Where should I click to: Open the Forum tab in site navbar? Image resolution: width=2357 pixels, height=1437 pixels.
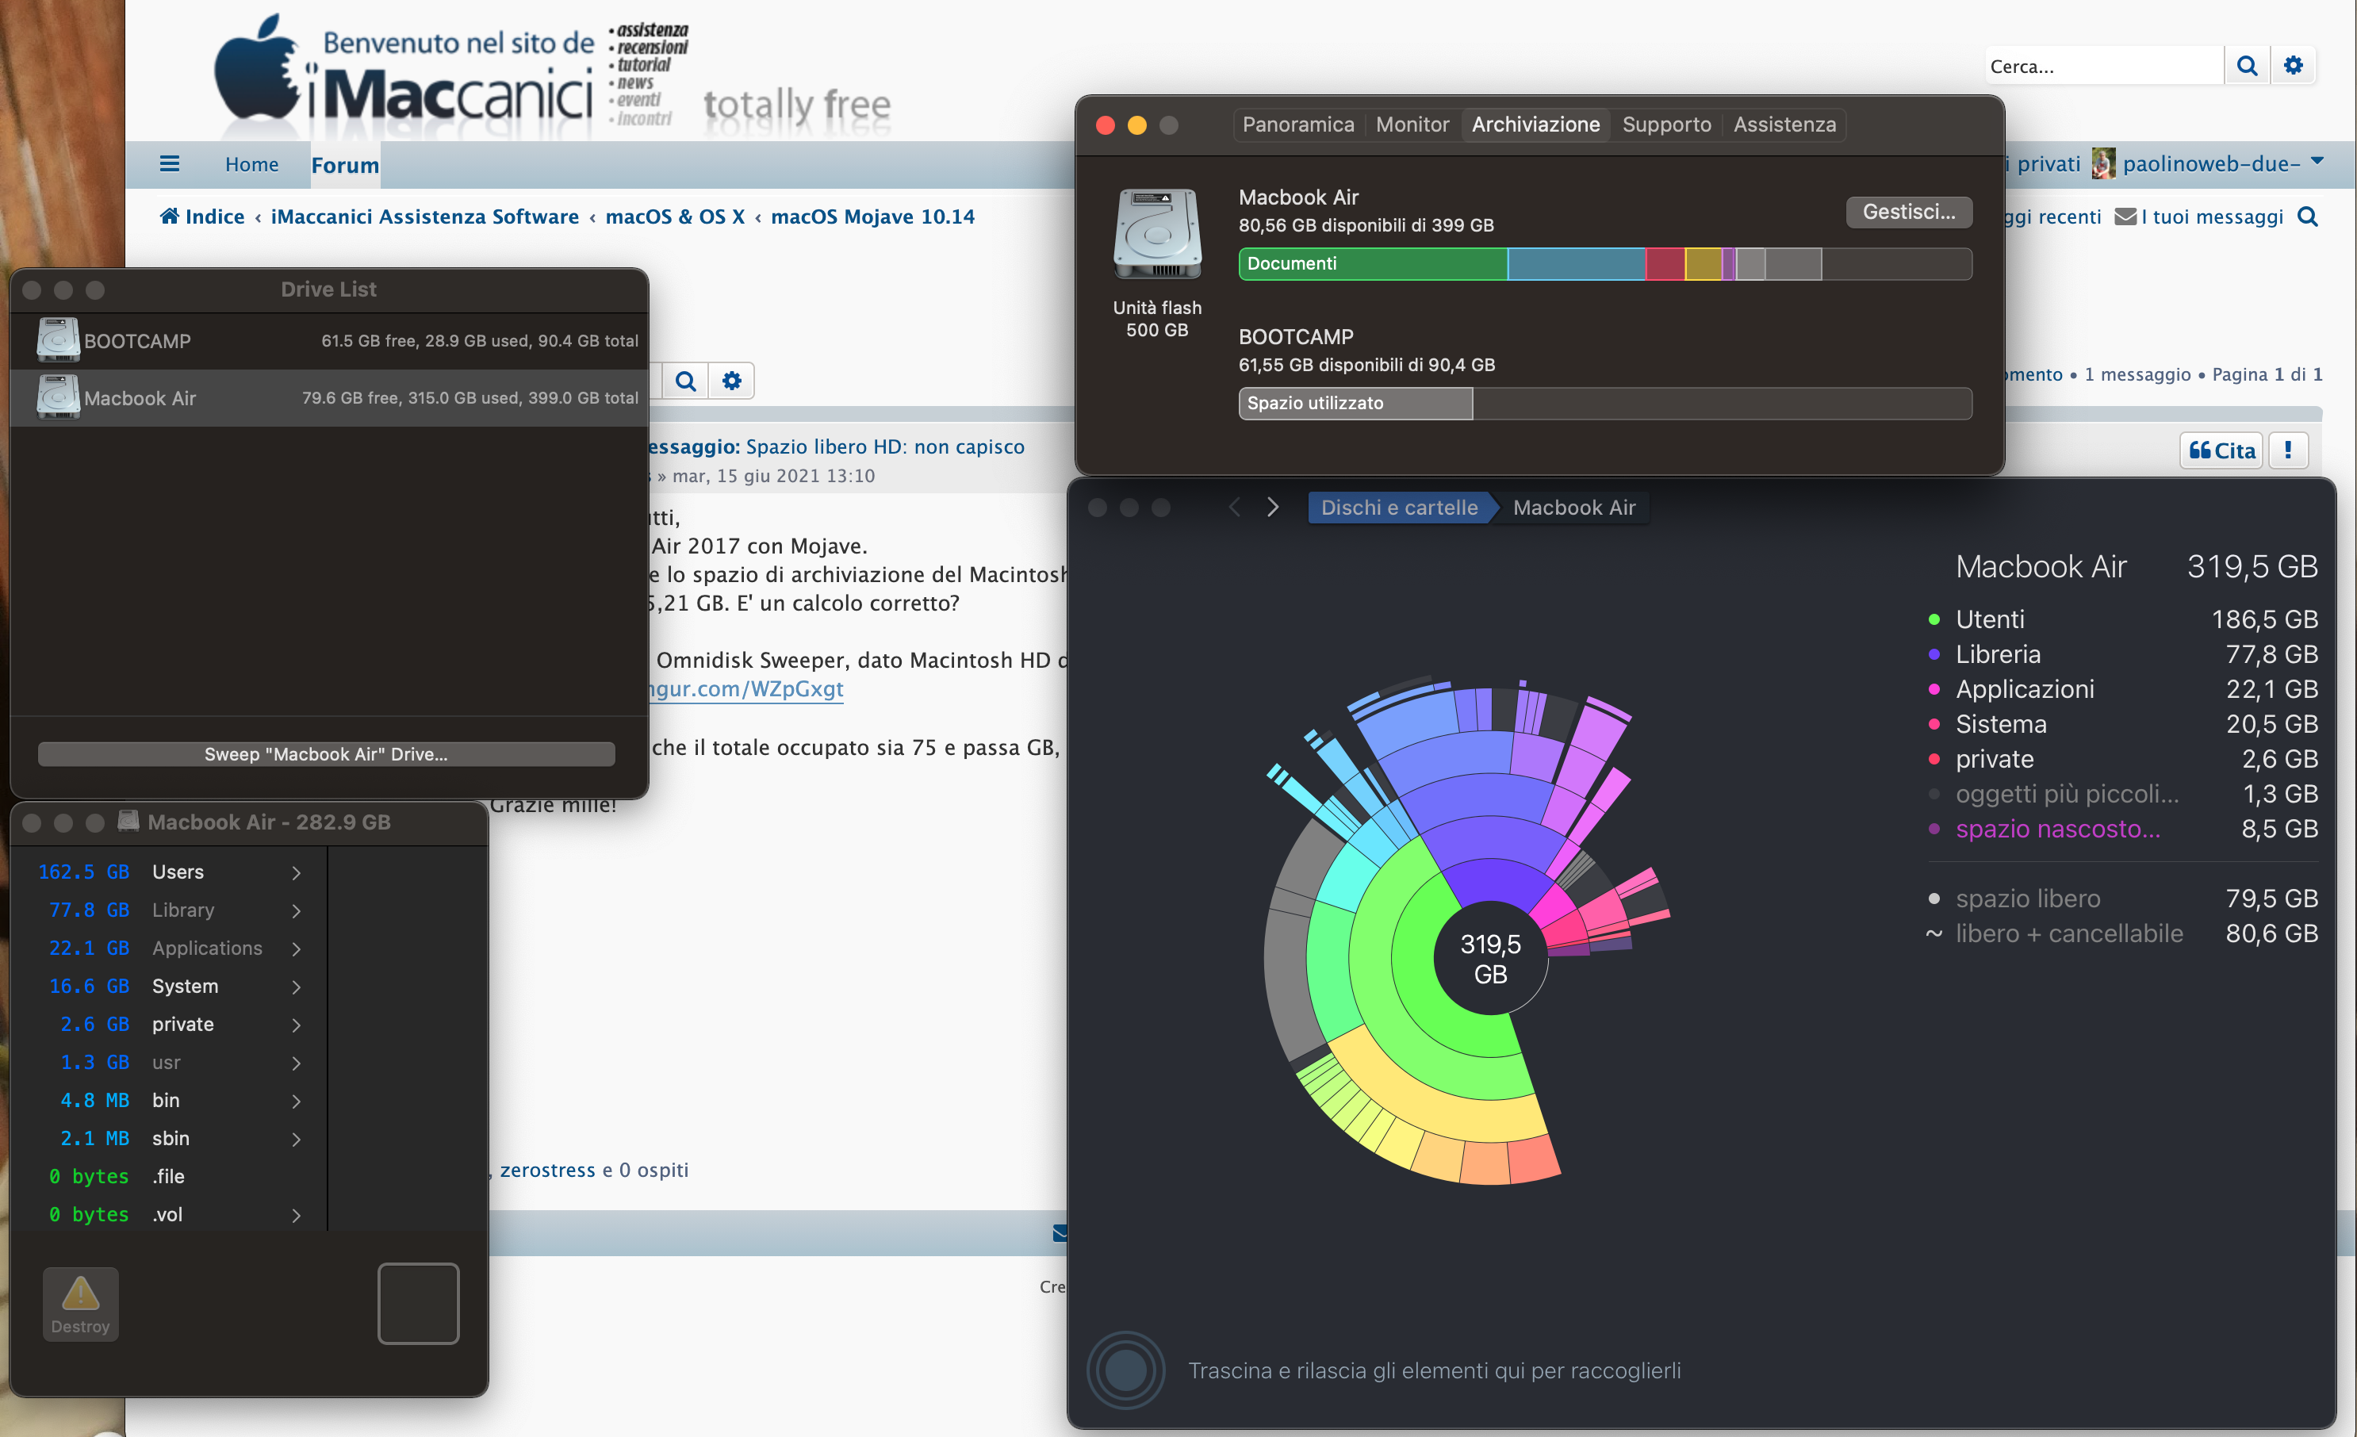[344, 164]
